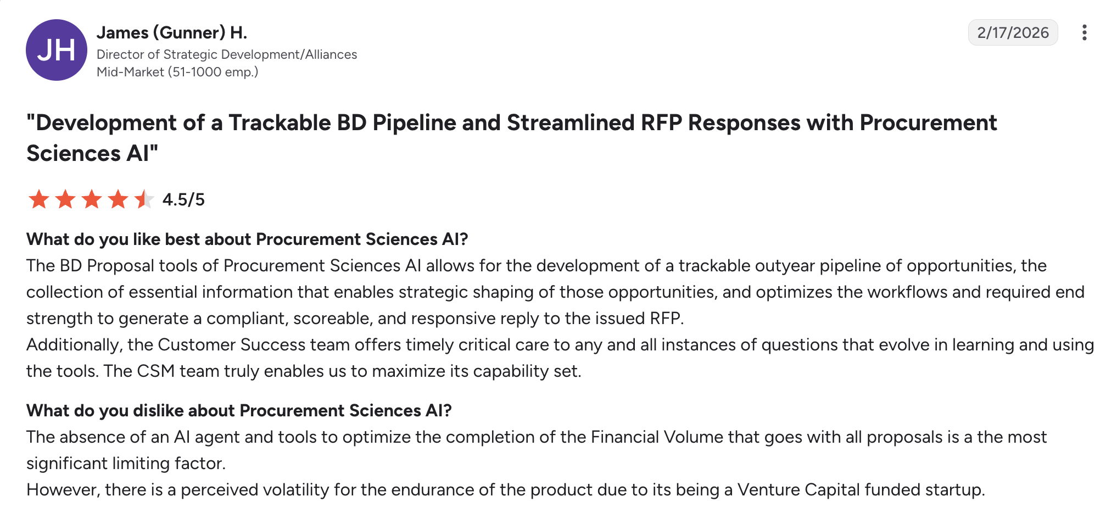Click the sentence starting 'Additionally, the Customer Success'
The width and height of the screenshot is (1117, 513).
pos(560,358)
